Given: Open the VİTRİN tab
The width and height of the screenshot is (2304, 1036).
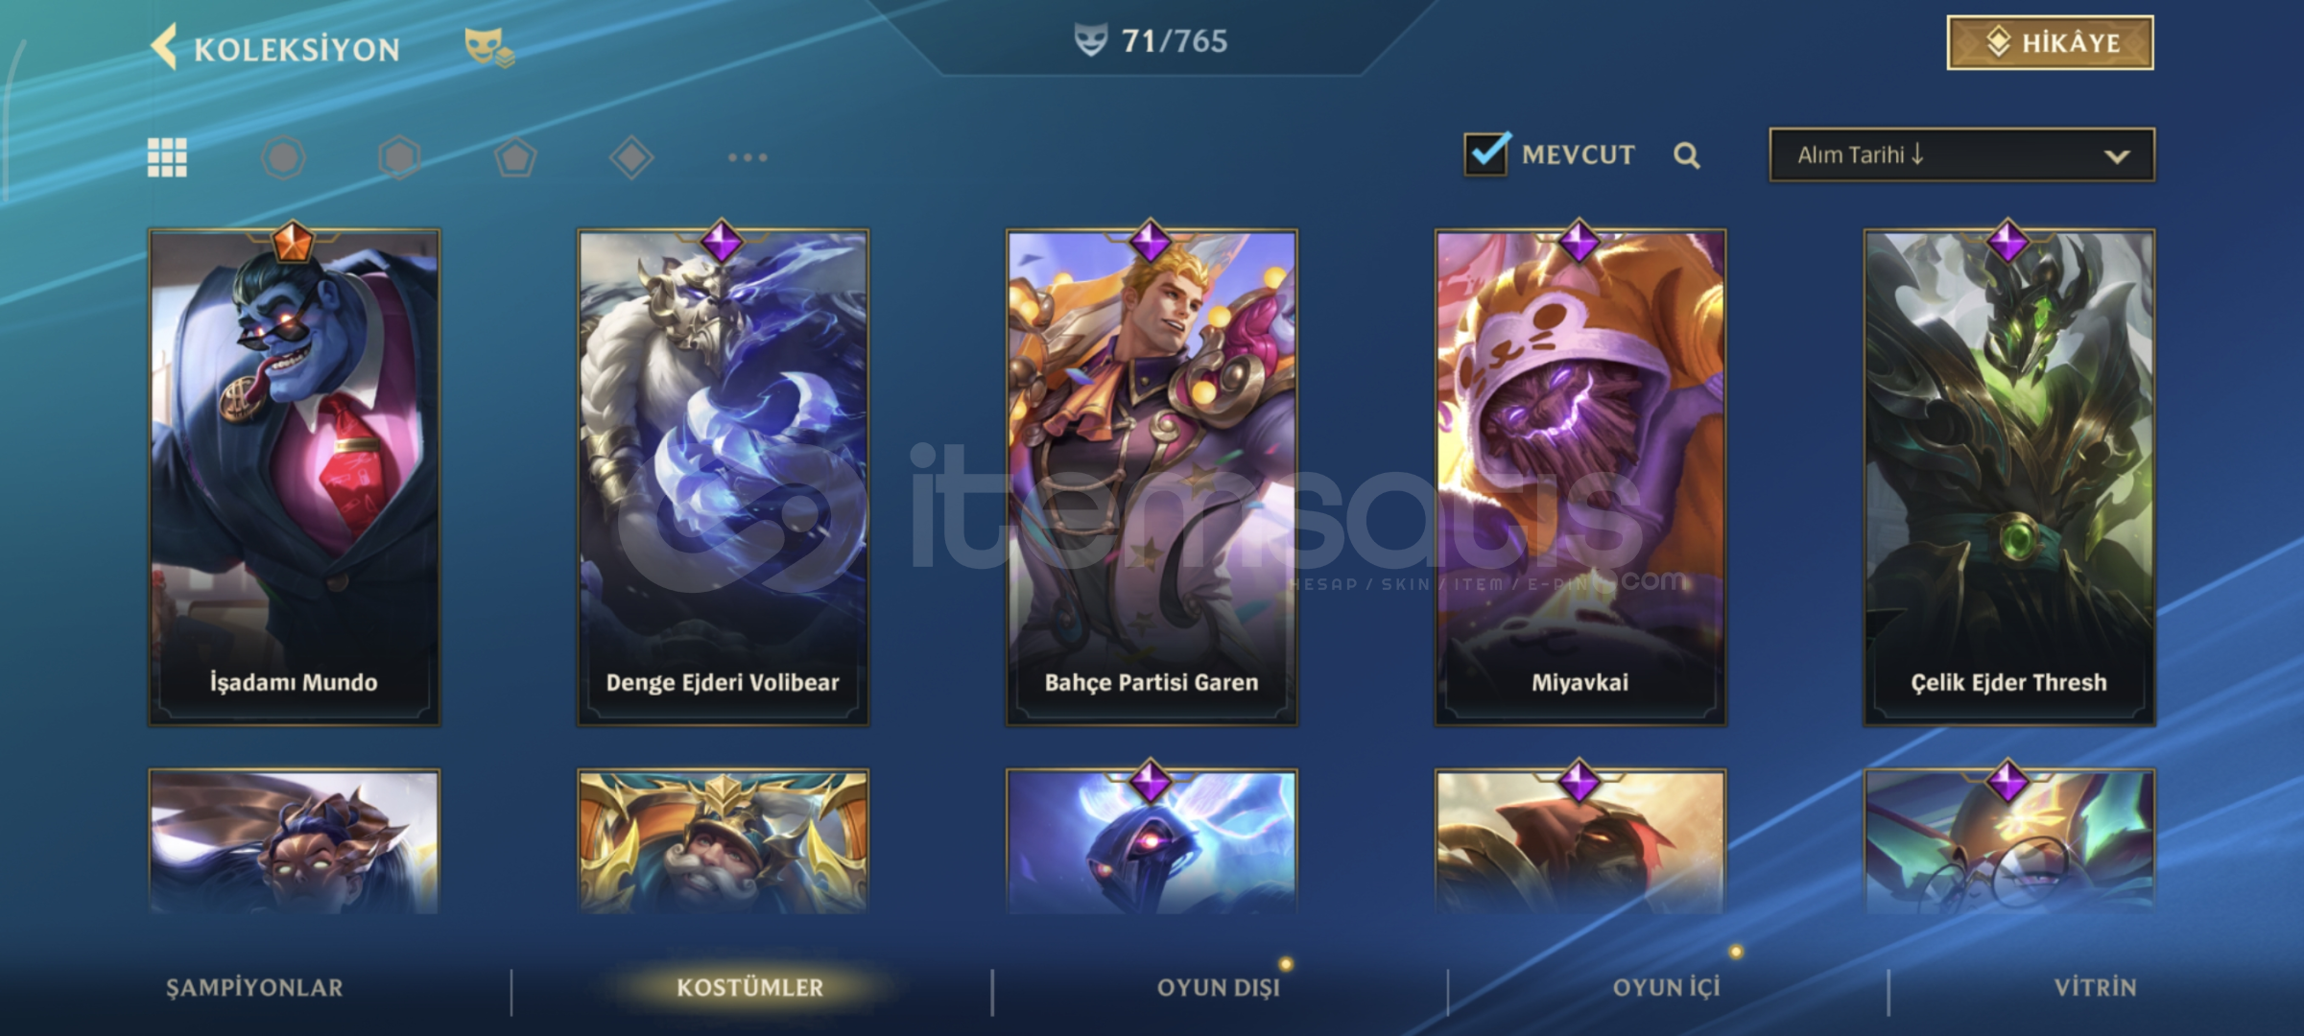Looking at the screenshot, I should tap(2096, 987).
